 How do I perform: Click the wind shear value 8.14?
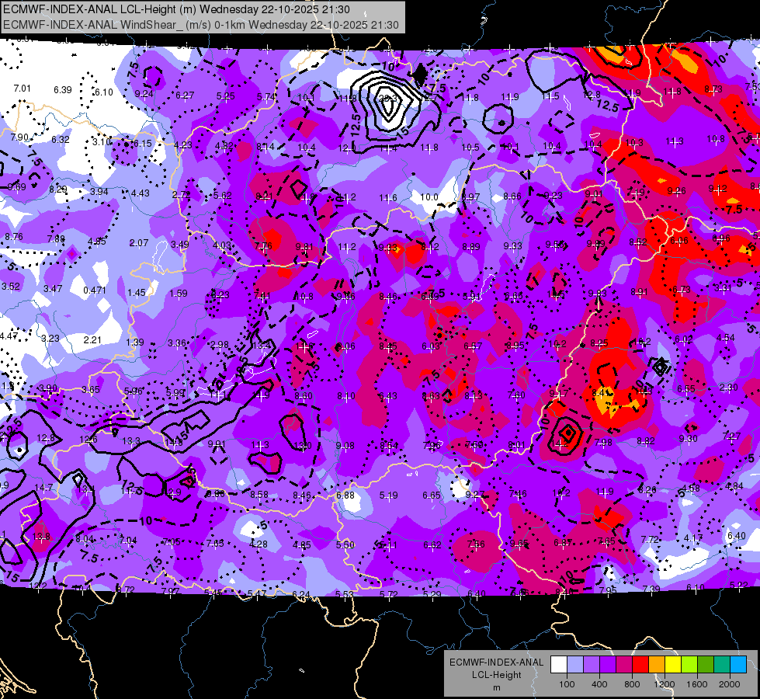(x=265, y=147)
